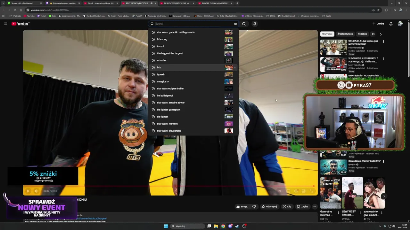The width and height of the screenshot is (410, 230).
Task: Open options menu for WENEZUELA video
Action: coord(383,42)
